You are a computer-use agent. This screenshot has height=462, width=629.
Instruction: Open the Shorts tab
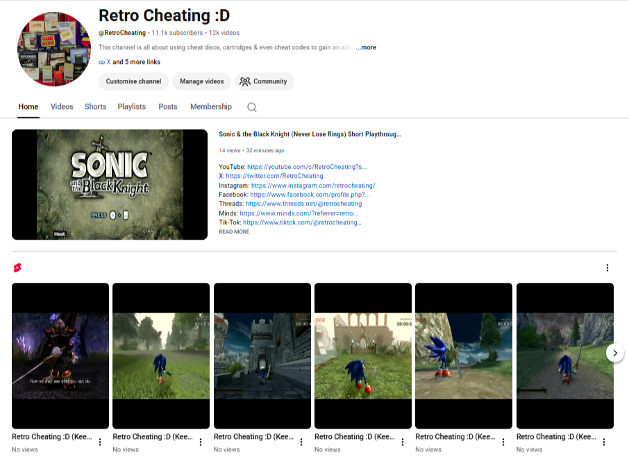[x=96, y=107]
